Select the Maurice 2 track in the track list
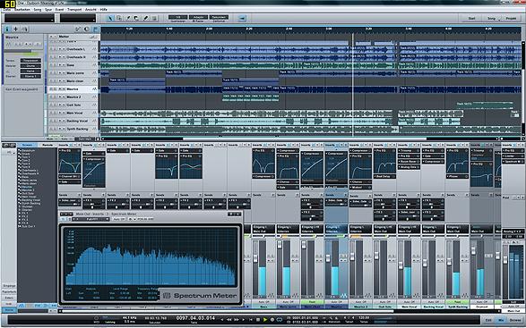This screenshot has width=526, height=328. [x=73, y=97]
